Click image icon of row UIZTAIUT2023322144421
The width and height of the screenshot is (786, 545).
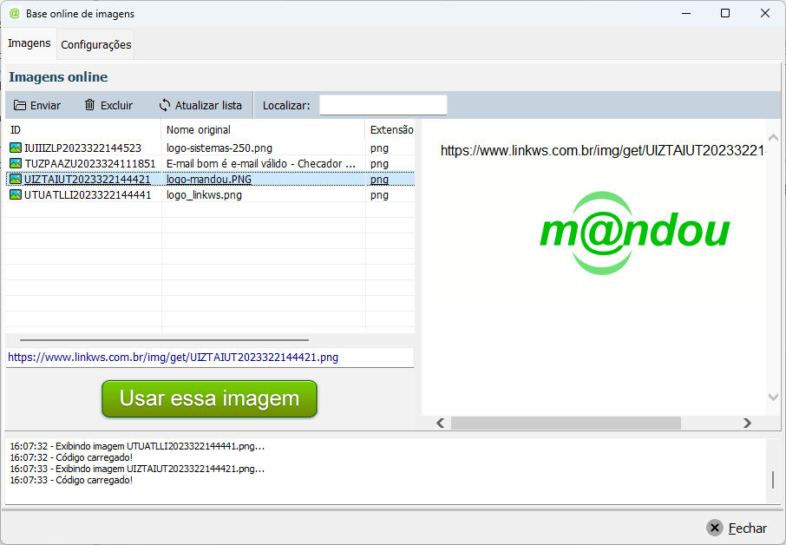point(16,179)
